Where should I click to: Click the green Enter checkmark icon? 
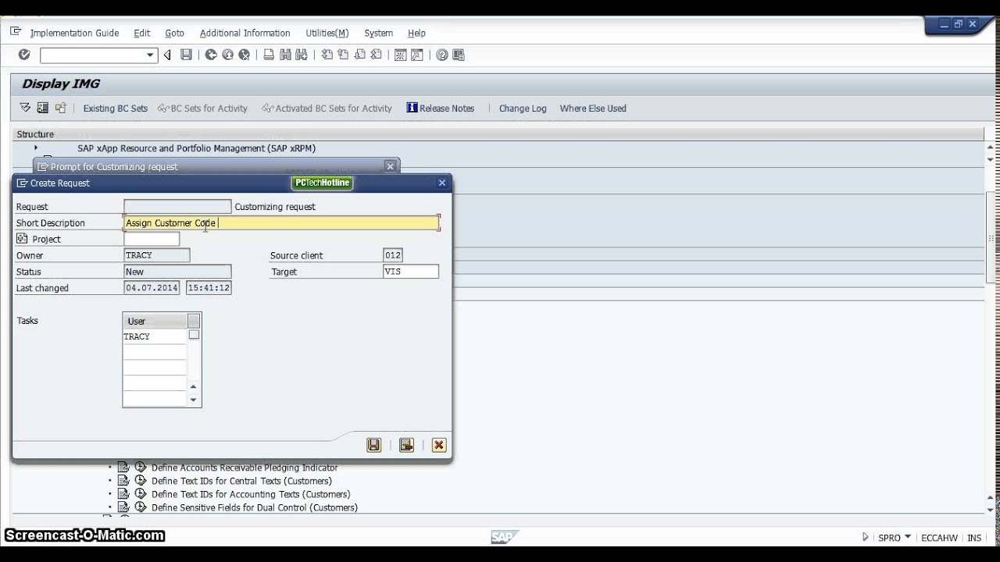[24, 55]
